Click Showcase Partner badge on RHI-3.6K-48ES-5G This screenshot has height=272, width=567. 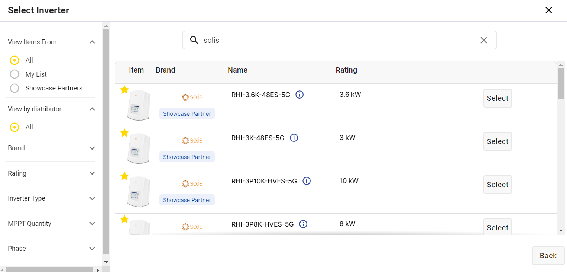pos(187,114)
